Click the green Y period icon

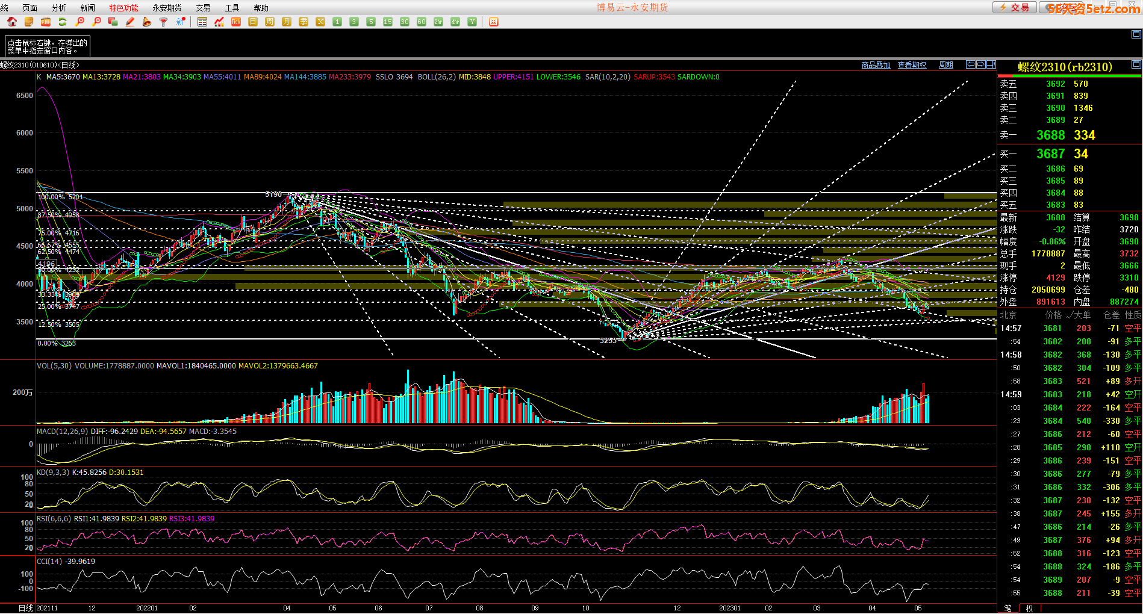pyautogui.click(x=472, y=22)
